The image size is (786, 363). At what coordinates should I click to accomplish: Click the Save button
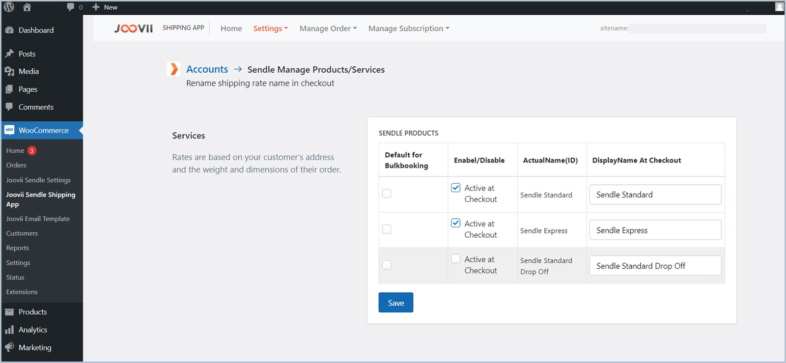pyautogui.click(x=395, y=303)
